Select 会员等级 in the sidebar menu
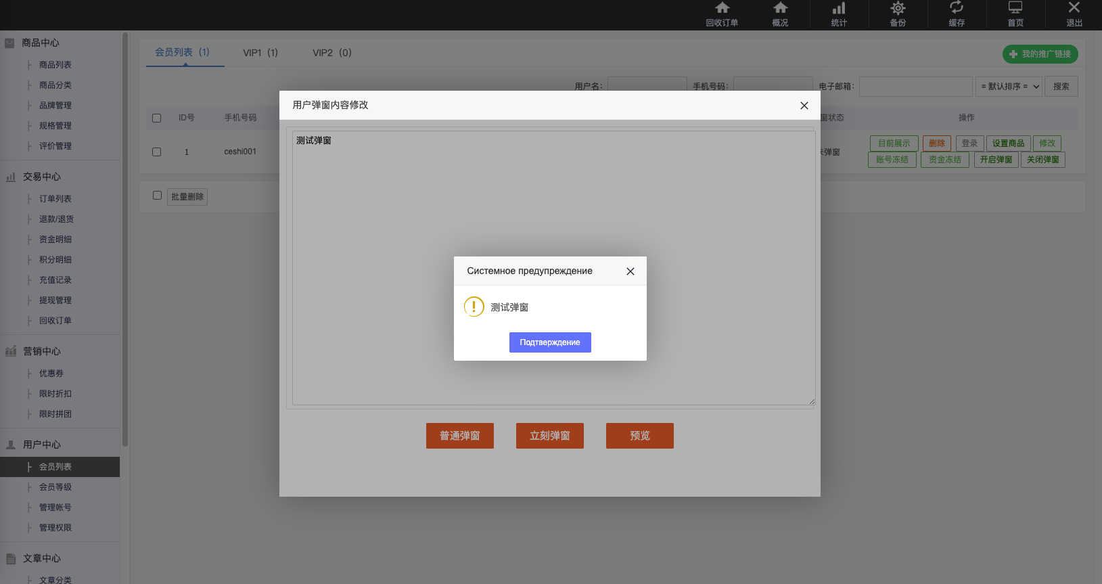This screenshot has height=584, width=1102. point(55,487)
